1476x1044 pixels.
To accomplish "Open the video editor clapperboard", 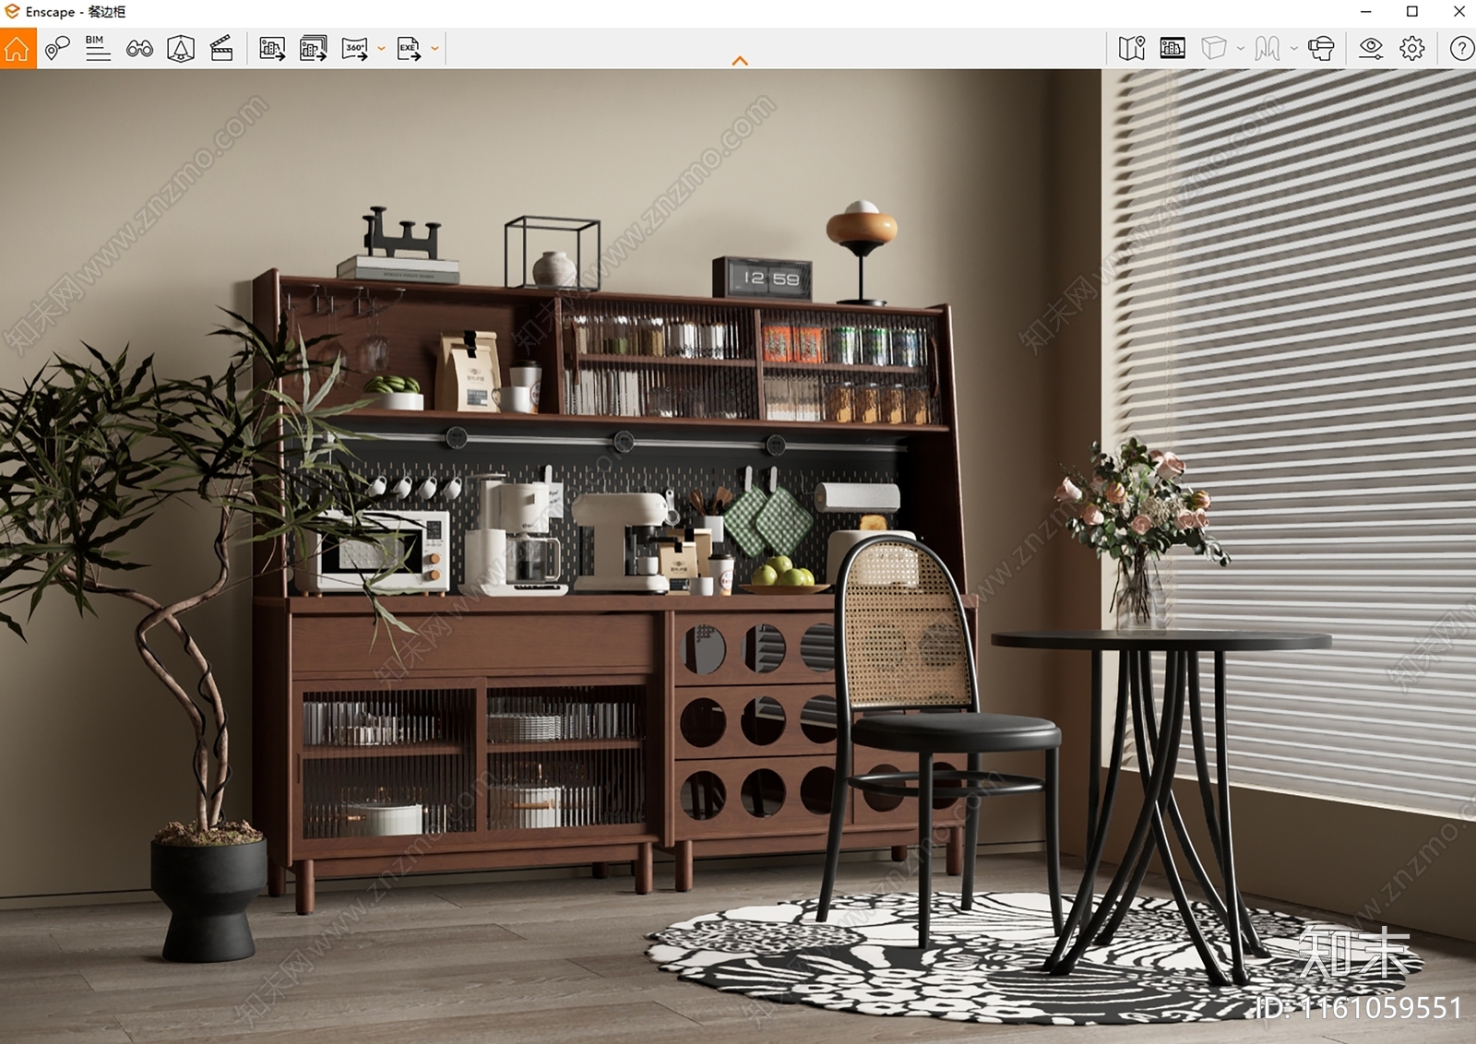I will [221, 48].
